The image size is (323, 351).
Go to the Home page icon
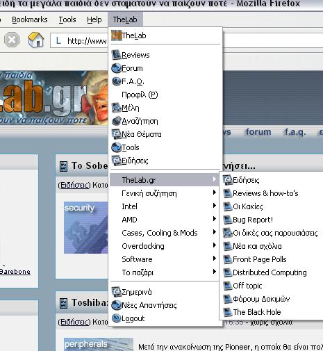click(36, 40)
